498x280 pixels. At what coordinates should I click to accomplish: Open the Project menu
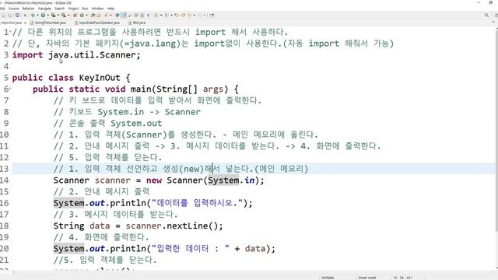pos(73,9)
